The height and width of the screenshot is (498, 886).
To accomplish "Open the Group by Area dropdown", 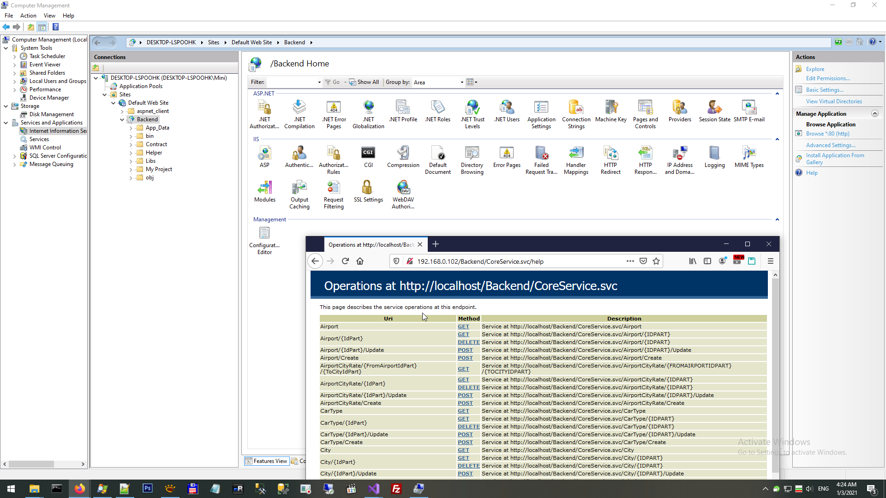I will (x=461, y=83).
